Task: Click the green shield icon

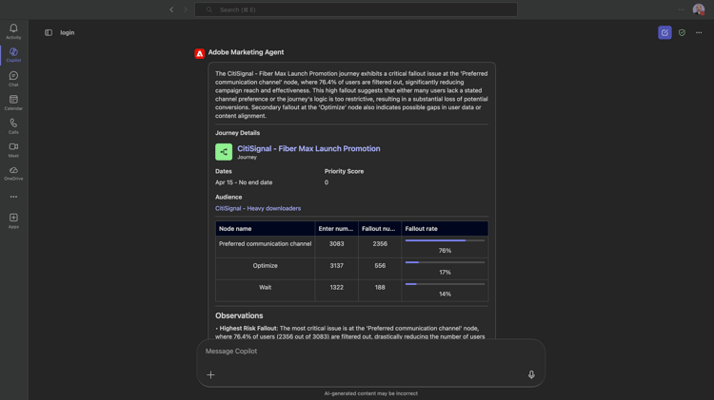Action: (x=682, y=32)
